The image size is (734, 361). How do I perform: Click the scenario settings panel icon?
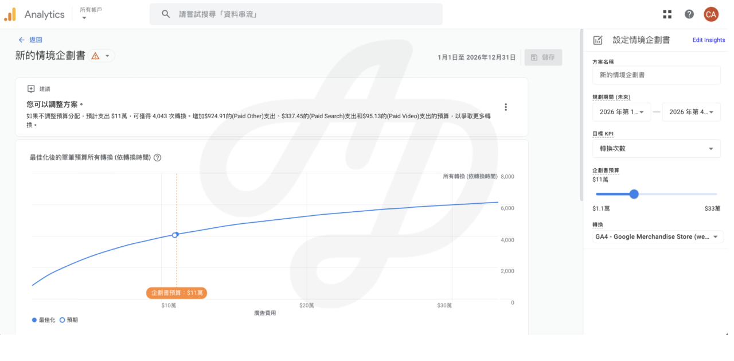pyautogui.click(x=598, y=40)
